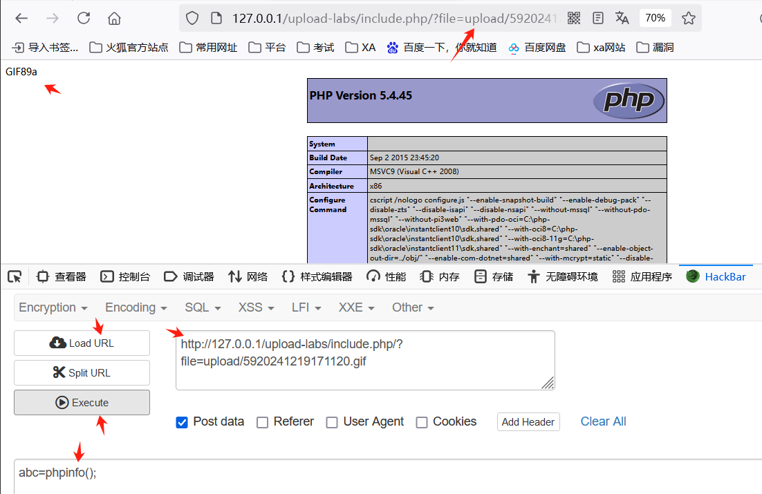Expand the Other dropdown
Image resolution: width=762 pixels, height=494 pixels.
pos(413,307)
